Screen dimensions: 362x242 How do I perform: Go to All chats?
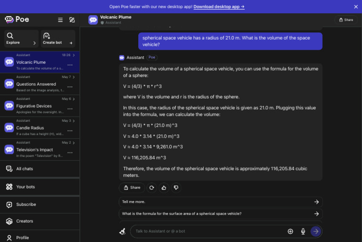[x=40, y=169]
